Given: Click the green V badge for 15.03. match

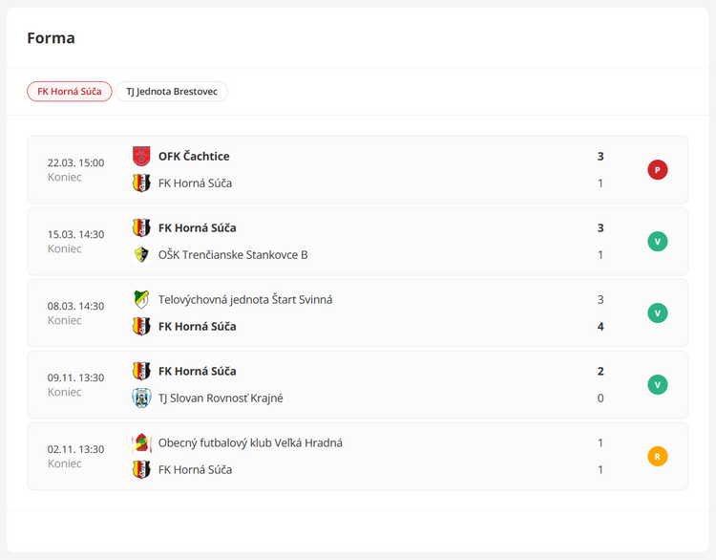Looking at the screenshot, I should coord(657,241).
